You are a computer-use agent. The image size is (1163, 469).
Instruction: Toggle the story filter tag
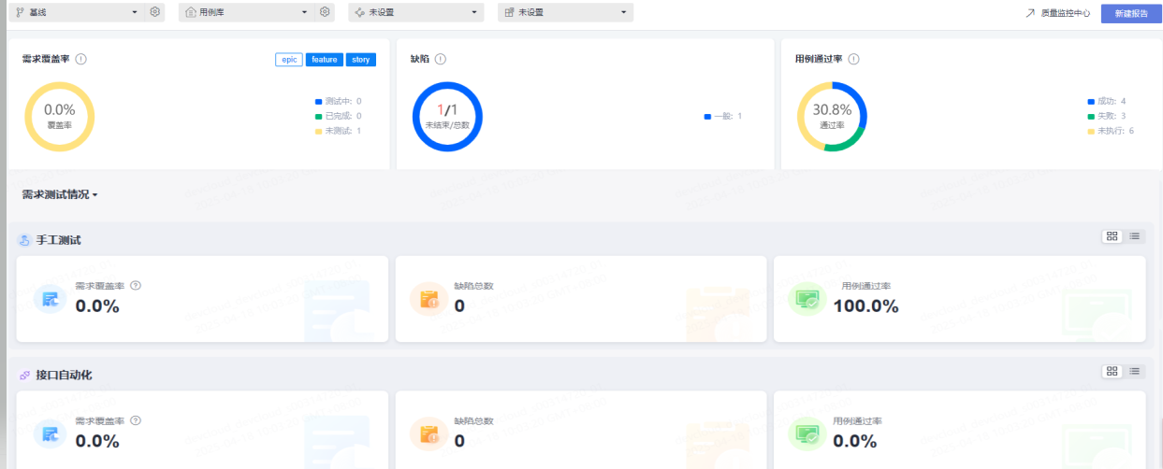tap(360, 60)
